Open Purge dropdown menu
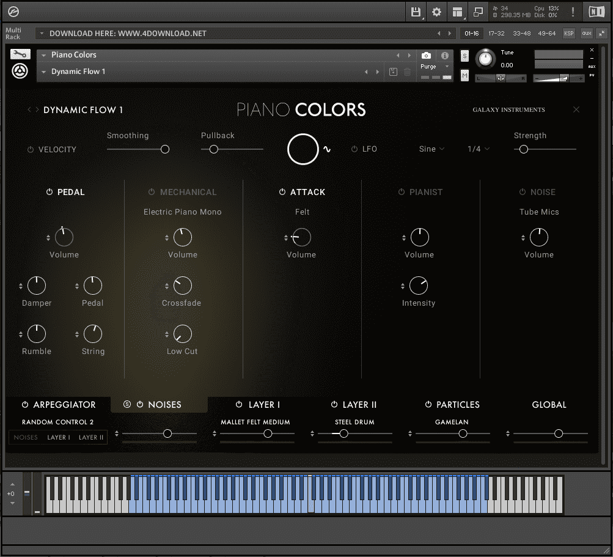This screenshot has height=557, width=613. 435,67
